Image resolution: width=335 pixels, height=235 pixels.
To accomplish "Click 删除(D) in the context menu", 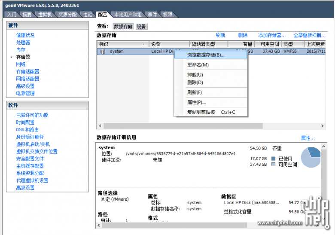I will 195,82.
